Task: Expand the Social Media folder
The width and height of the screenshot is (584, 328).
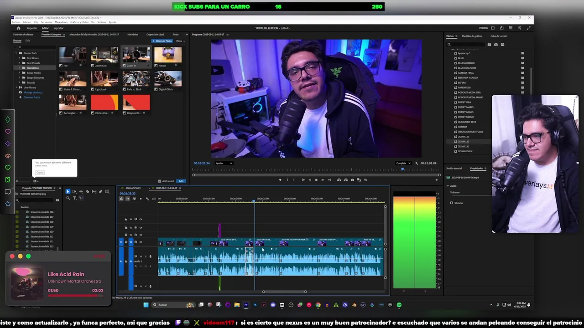Action: 20,73
